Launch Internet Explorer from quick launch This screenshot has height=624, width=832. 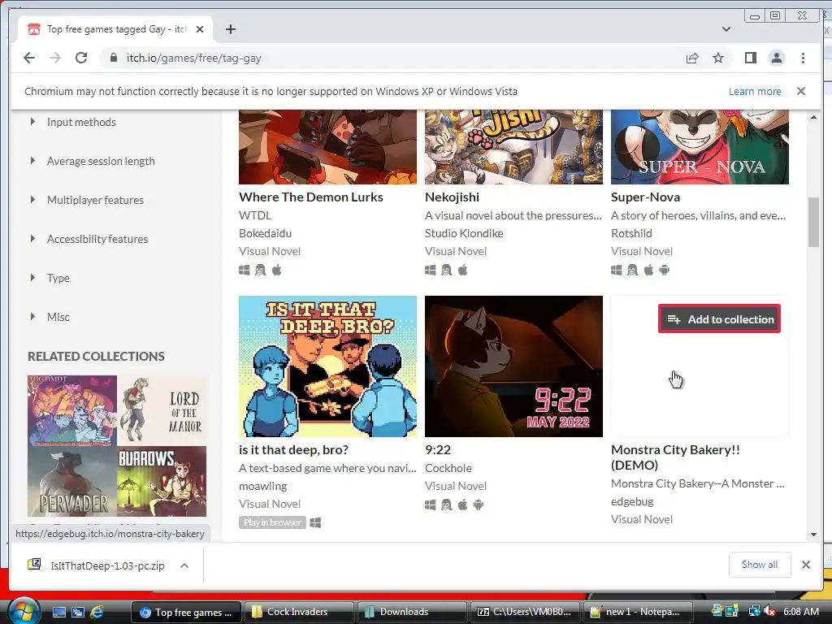coord(97,612)
